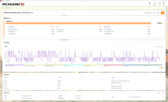The width and height of the screenshot is (168, 102).
Task: Click the View Results Online (在线查看结果) button
Action: click(148, 13)
